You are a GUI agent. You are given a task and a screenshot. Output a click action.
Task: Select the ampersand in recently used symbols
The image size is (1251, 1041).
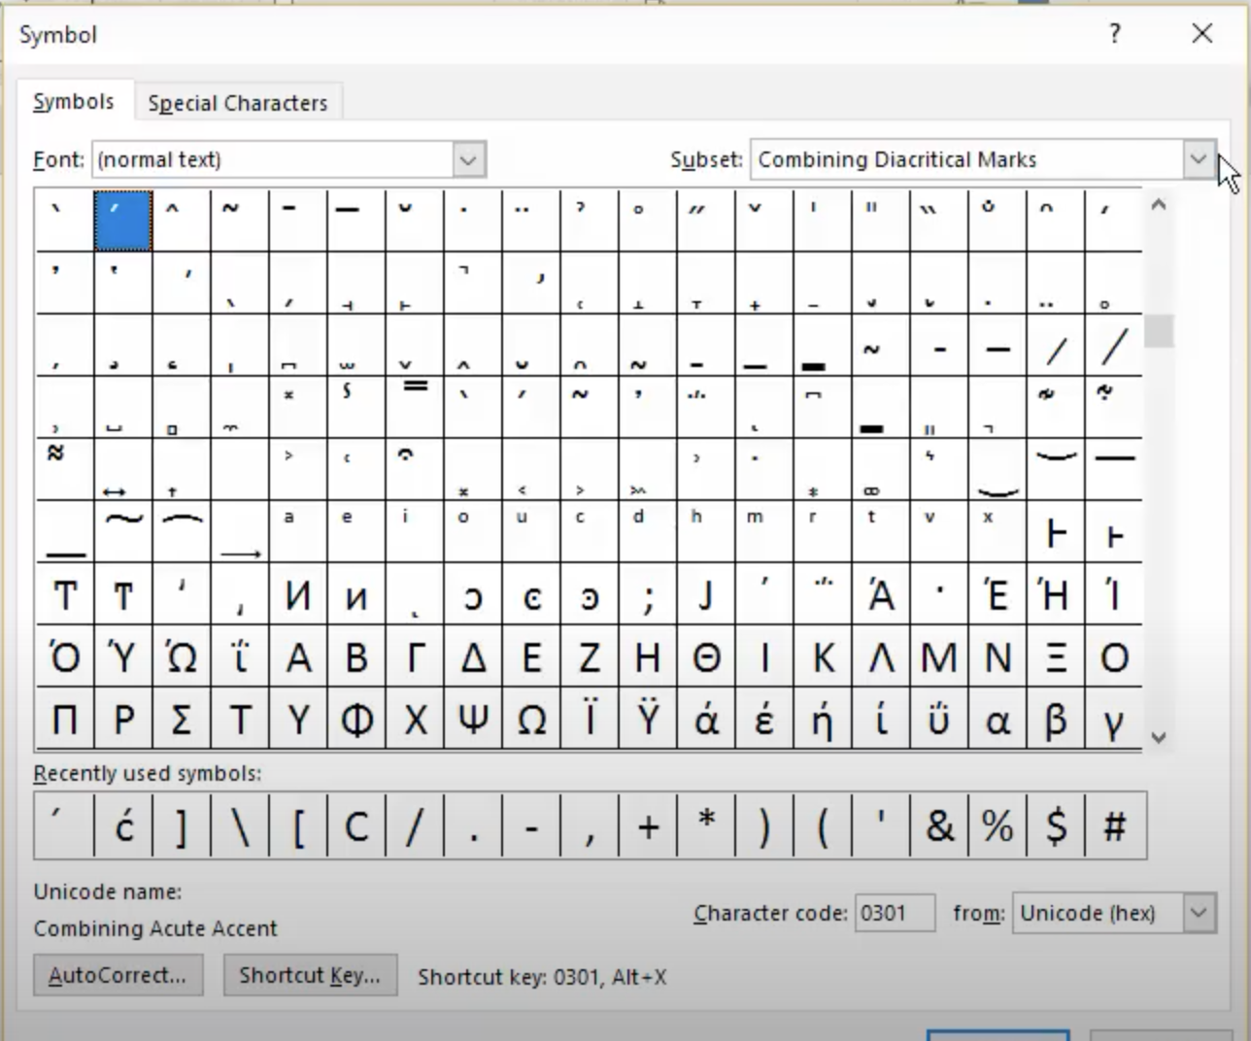coord(938,826)
